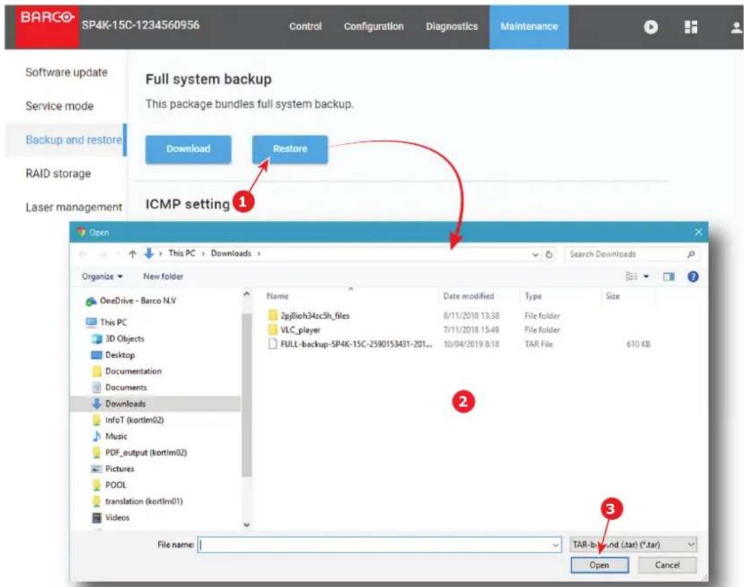Open the Configuration tab
Viewport: 744px width, 587px height.
pyautogui.click(x=374, y=27)
